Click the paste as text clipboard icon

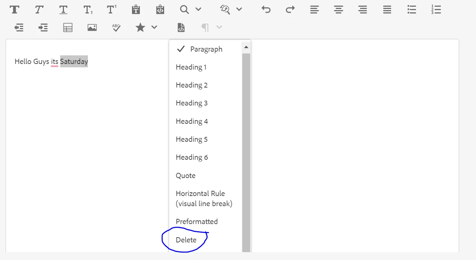tap(136, 9)
